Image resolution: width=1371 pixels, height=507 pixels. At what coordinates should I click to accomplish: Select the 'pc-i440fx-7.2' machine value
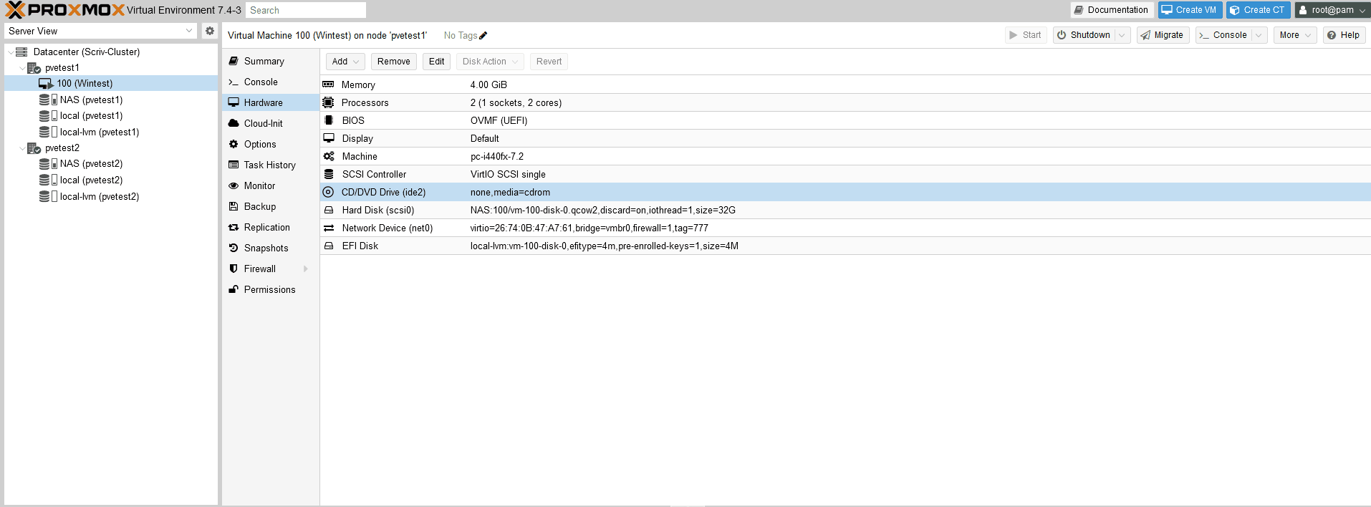pyautogui.click(x=497, y=156)
